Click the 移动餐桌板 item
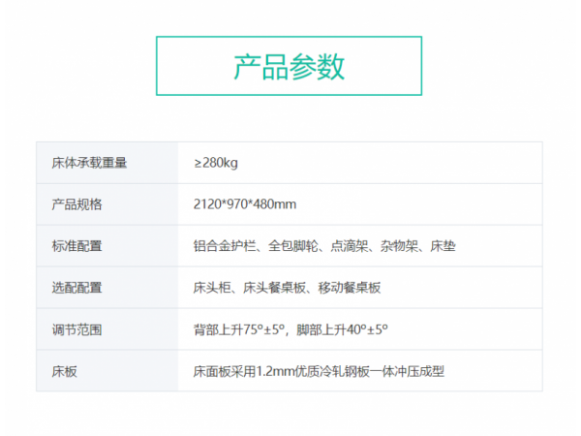The image size is (581, 436). (x=350, y=288)
